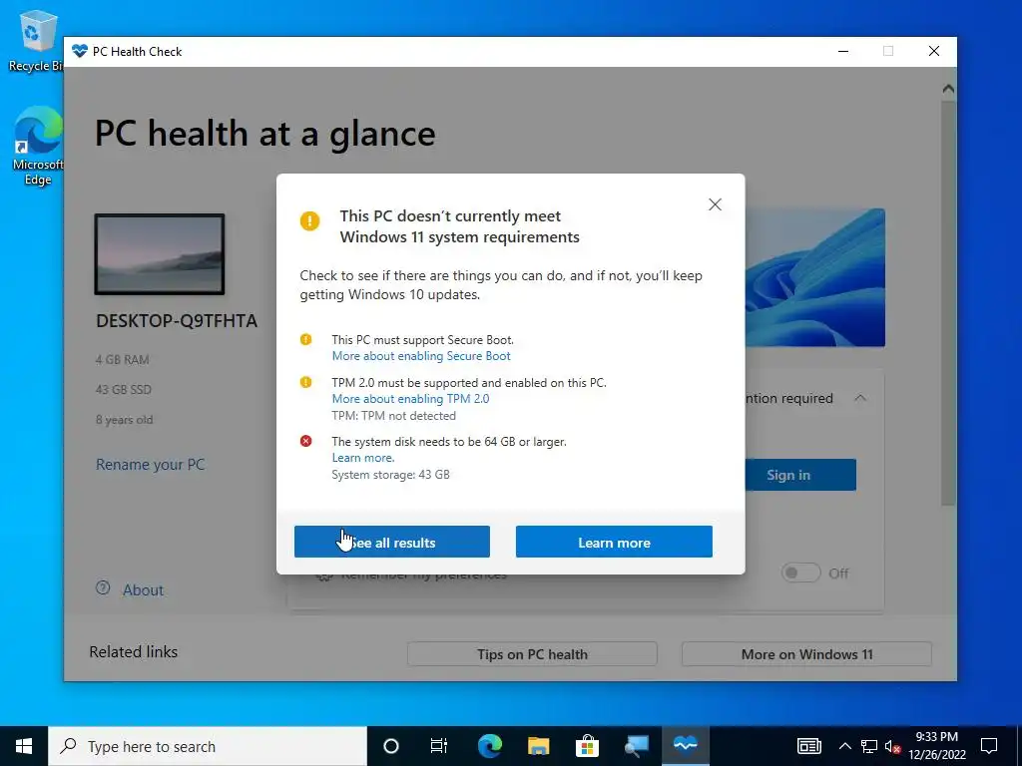Click the Sign in button
This screenshot has height=766, width=1022.
[800, 475]
